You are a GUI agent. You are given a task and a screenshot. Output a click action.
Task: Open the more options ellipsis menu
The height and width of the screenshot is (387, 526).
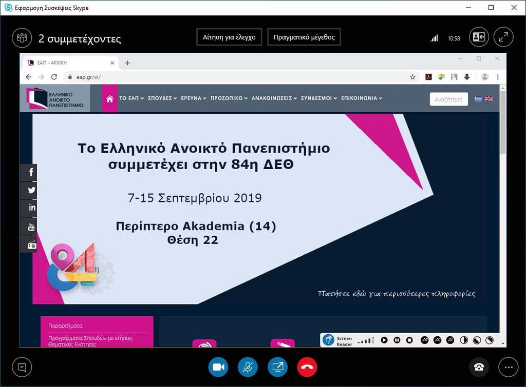click(508, 367)
